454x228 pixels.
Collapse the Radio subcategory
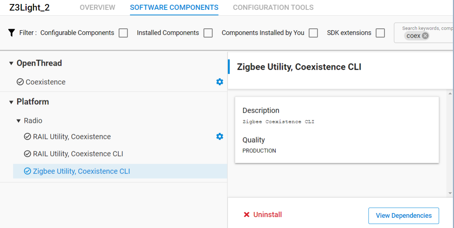coord(19,121)
